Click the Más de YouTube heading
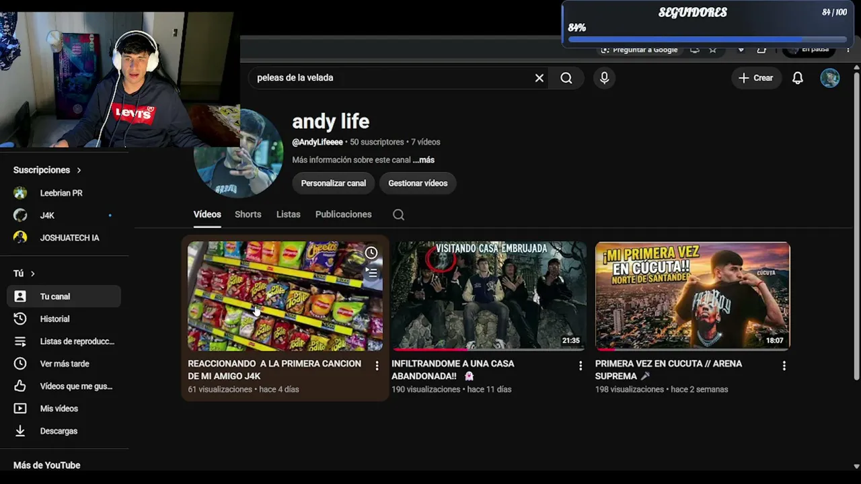 point(46,465)
